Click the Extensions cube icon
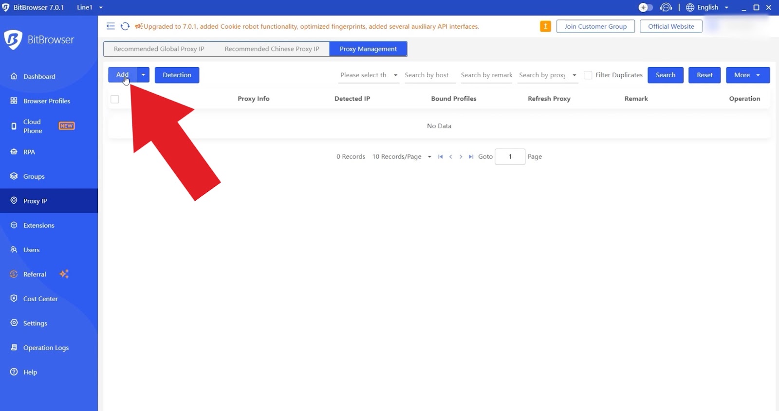Screen dimensions: 779x411 tap(14, 225)
